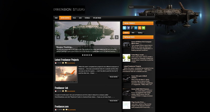Open the Canon EF50mm lens thumbnail
The image size is (210, 112).
[x=127, y=45]
